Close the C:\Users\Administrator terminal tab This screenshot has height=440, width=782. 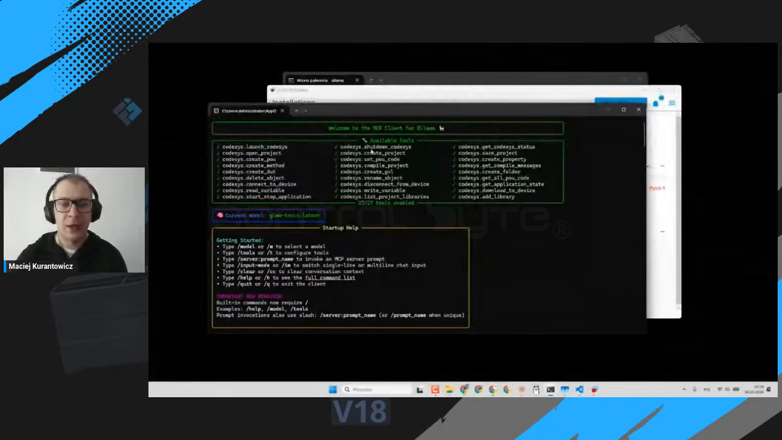pyautogui.click(x=282, y=111)
